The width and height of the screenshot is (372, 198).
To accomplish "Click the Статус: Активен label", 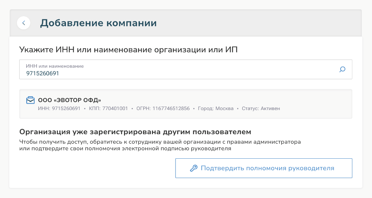I will pyautogui.click(x=261, y=108).
